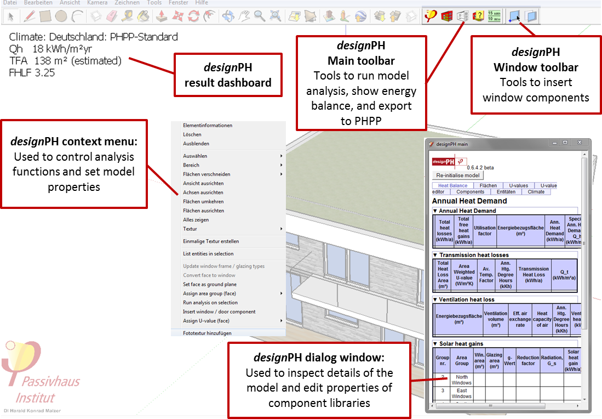Activate the Push/Pull tool
Image resolution: width=602 pixels, height=419 pixels.
161,16
